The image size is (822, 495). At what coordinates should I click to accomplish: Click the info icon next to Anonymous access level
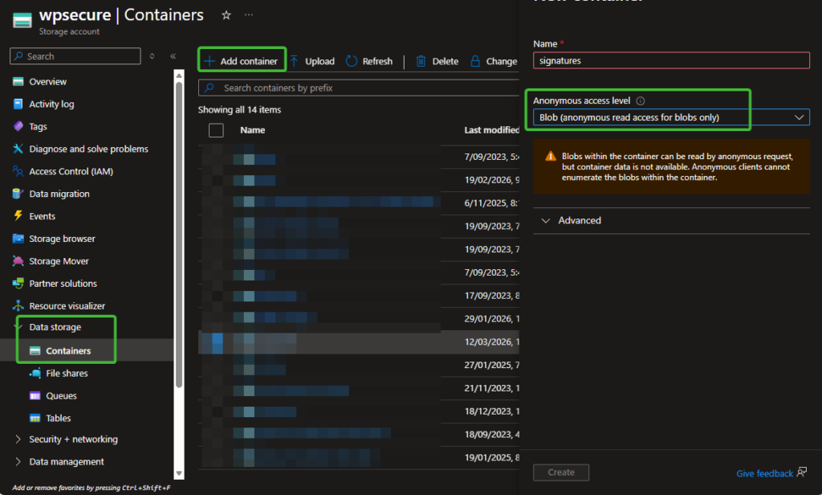point(640,101)
